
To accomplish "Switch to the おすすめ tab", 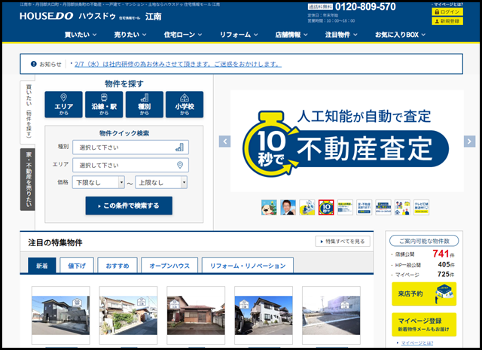I will click(x=117, y=266).
